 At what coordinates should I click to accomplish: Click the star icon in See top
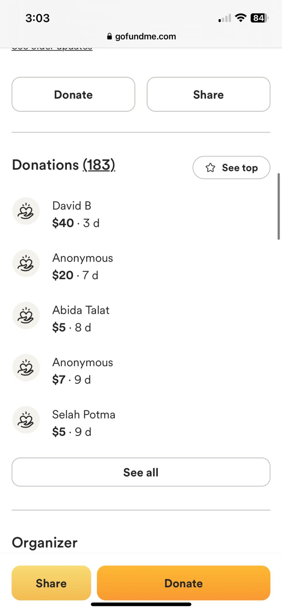point(210,168)
